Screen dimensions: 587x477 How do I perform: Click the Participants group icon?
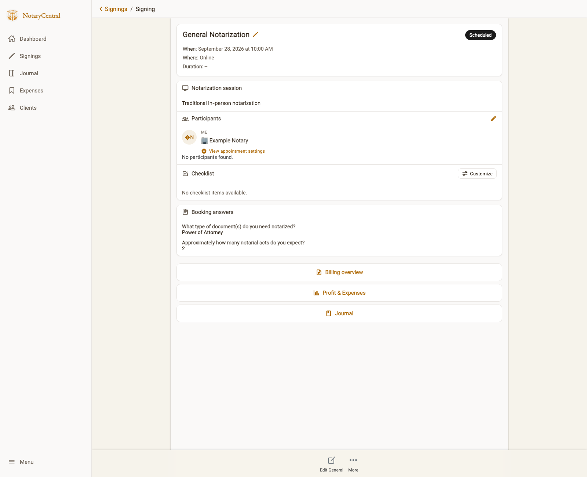pyautogui.click(x=185, y=119)
